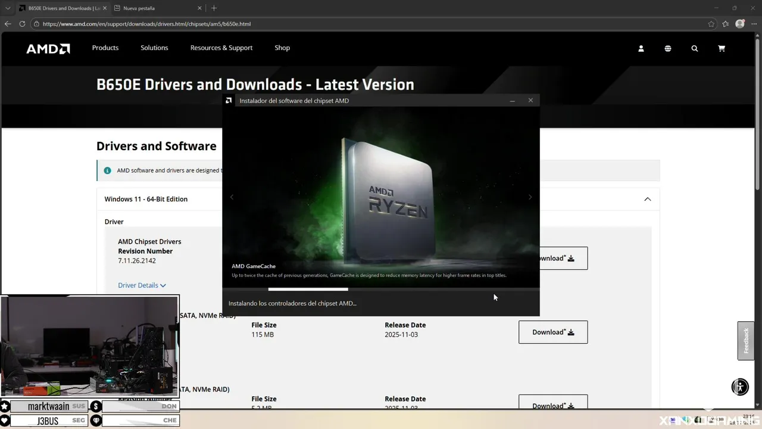Click the installer progress bar

click(x=381, y=290)
